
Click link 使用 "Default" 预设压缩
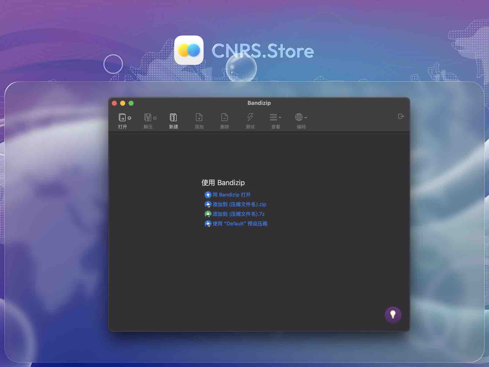240,224
